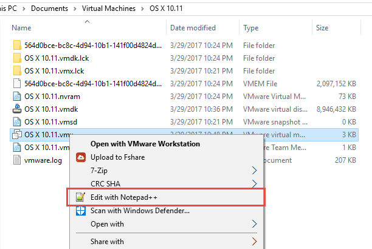Click the Notepad++ icon in context menu
Screen dimensions: 372x249
pos(80,197)
